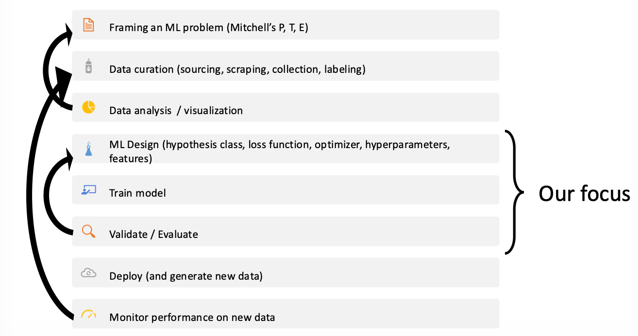This screenshot has width=638, height=336.
Task: Select the yellow pie chart icon
Action: tap(88, 107)
